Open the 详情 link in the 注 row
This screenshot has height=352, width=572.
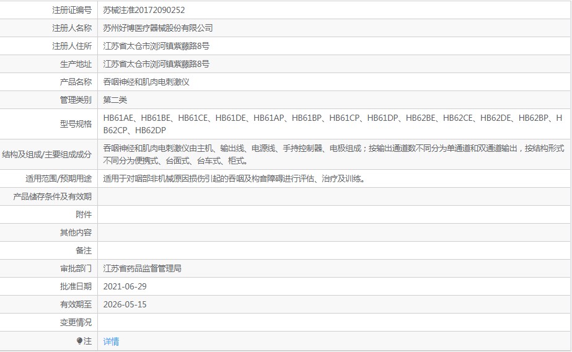[111, 341]
